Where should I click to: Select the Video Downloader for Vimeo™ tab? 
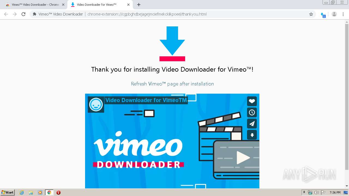pyautogui.click(x=100, y=5)
